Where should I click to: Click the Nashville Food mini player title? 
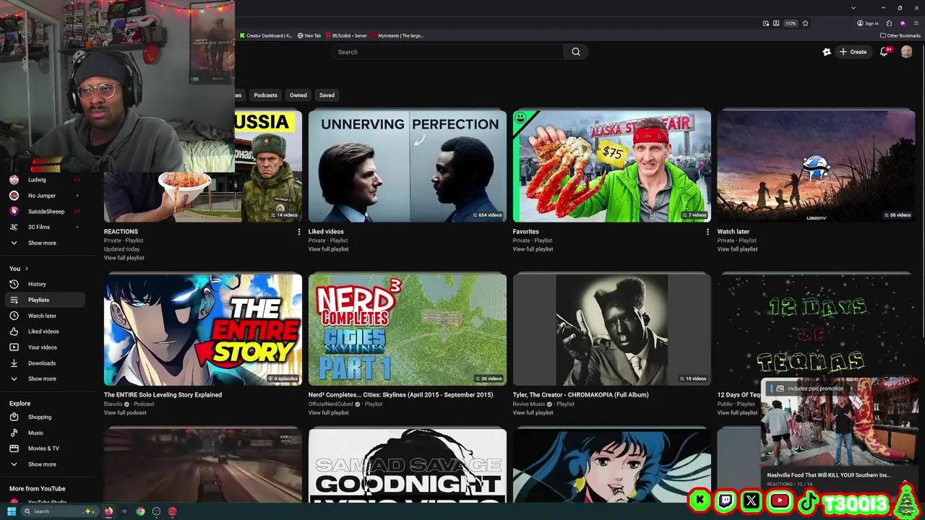click(828, 475)
